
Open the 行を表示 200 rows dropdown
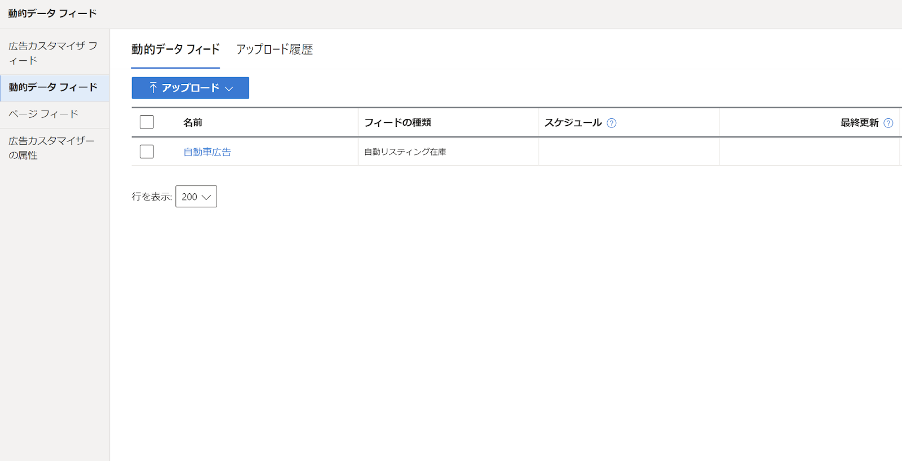click(196, 197)
